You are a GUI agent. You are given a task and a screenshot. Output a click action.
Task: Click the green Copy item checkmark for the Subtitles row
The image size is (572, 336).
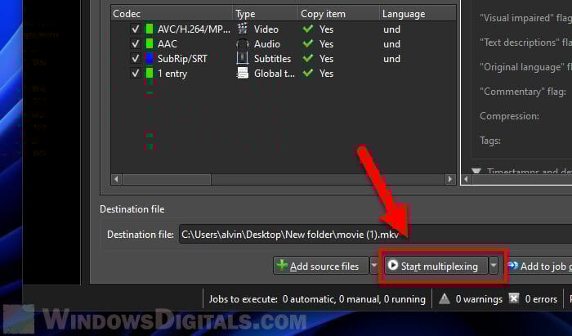click(308, 58)
